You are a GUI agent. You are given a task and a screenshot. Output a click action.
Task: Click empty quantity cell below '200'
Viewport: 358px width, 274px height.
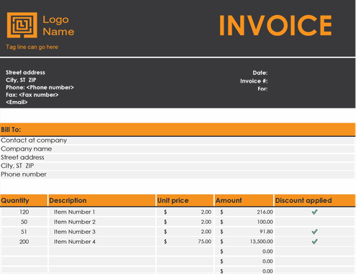[24, 252]
